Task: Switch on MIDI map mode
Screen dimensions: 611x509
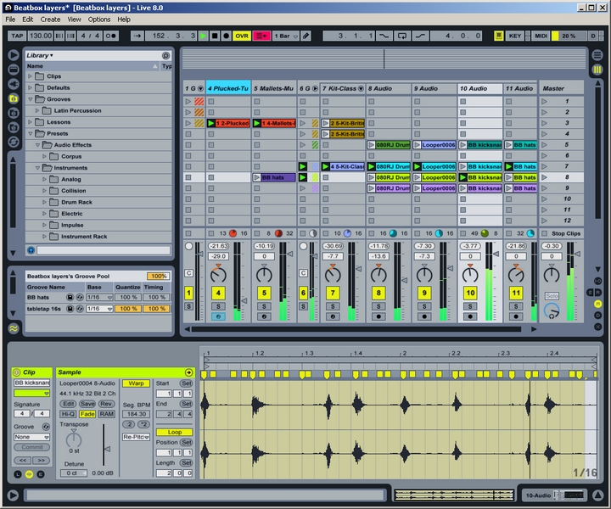Action: point(541,36)
